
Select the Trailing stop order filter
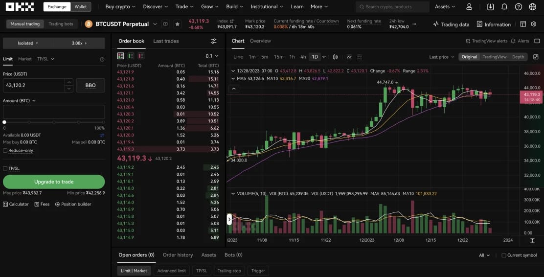pos(229,271)
